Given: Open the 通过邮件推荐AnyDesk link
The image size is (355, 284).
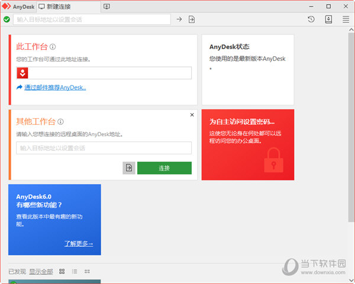Looking at the screenshot, I should pyautogui.click(x=55, y=88).
